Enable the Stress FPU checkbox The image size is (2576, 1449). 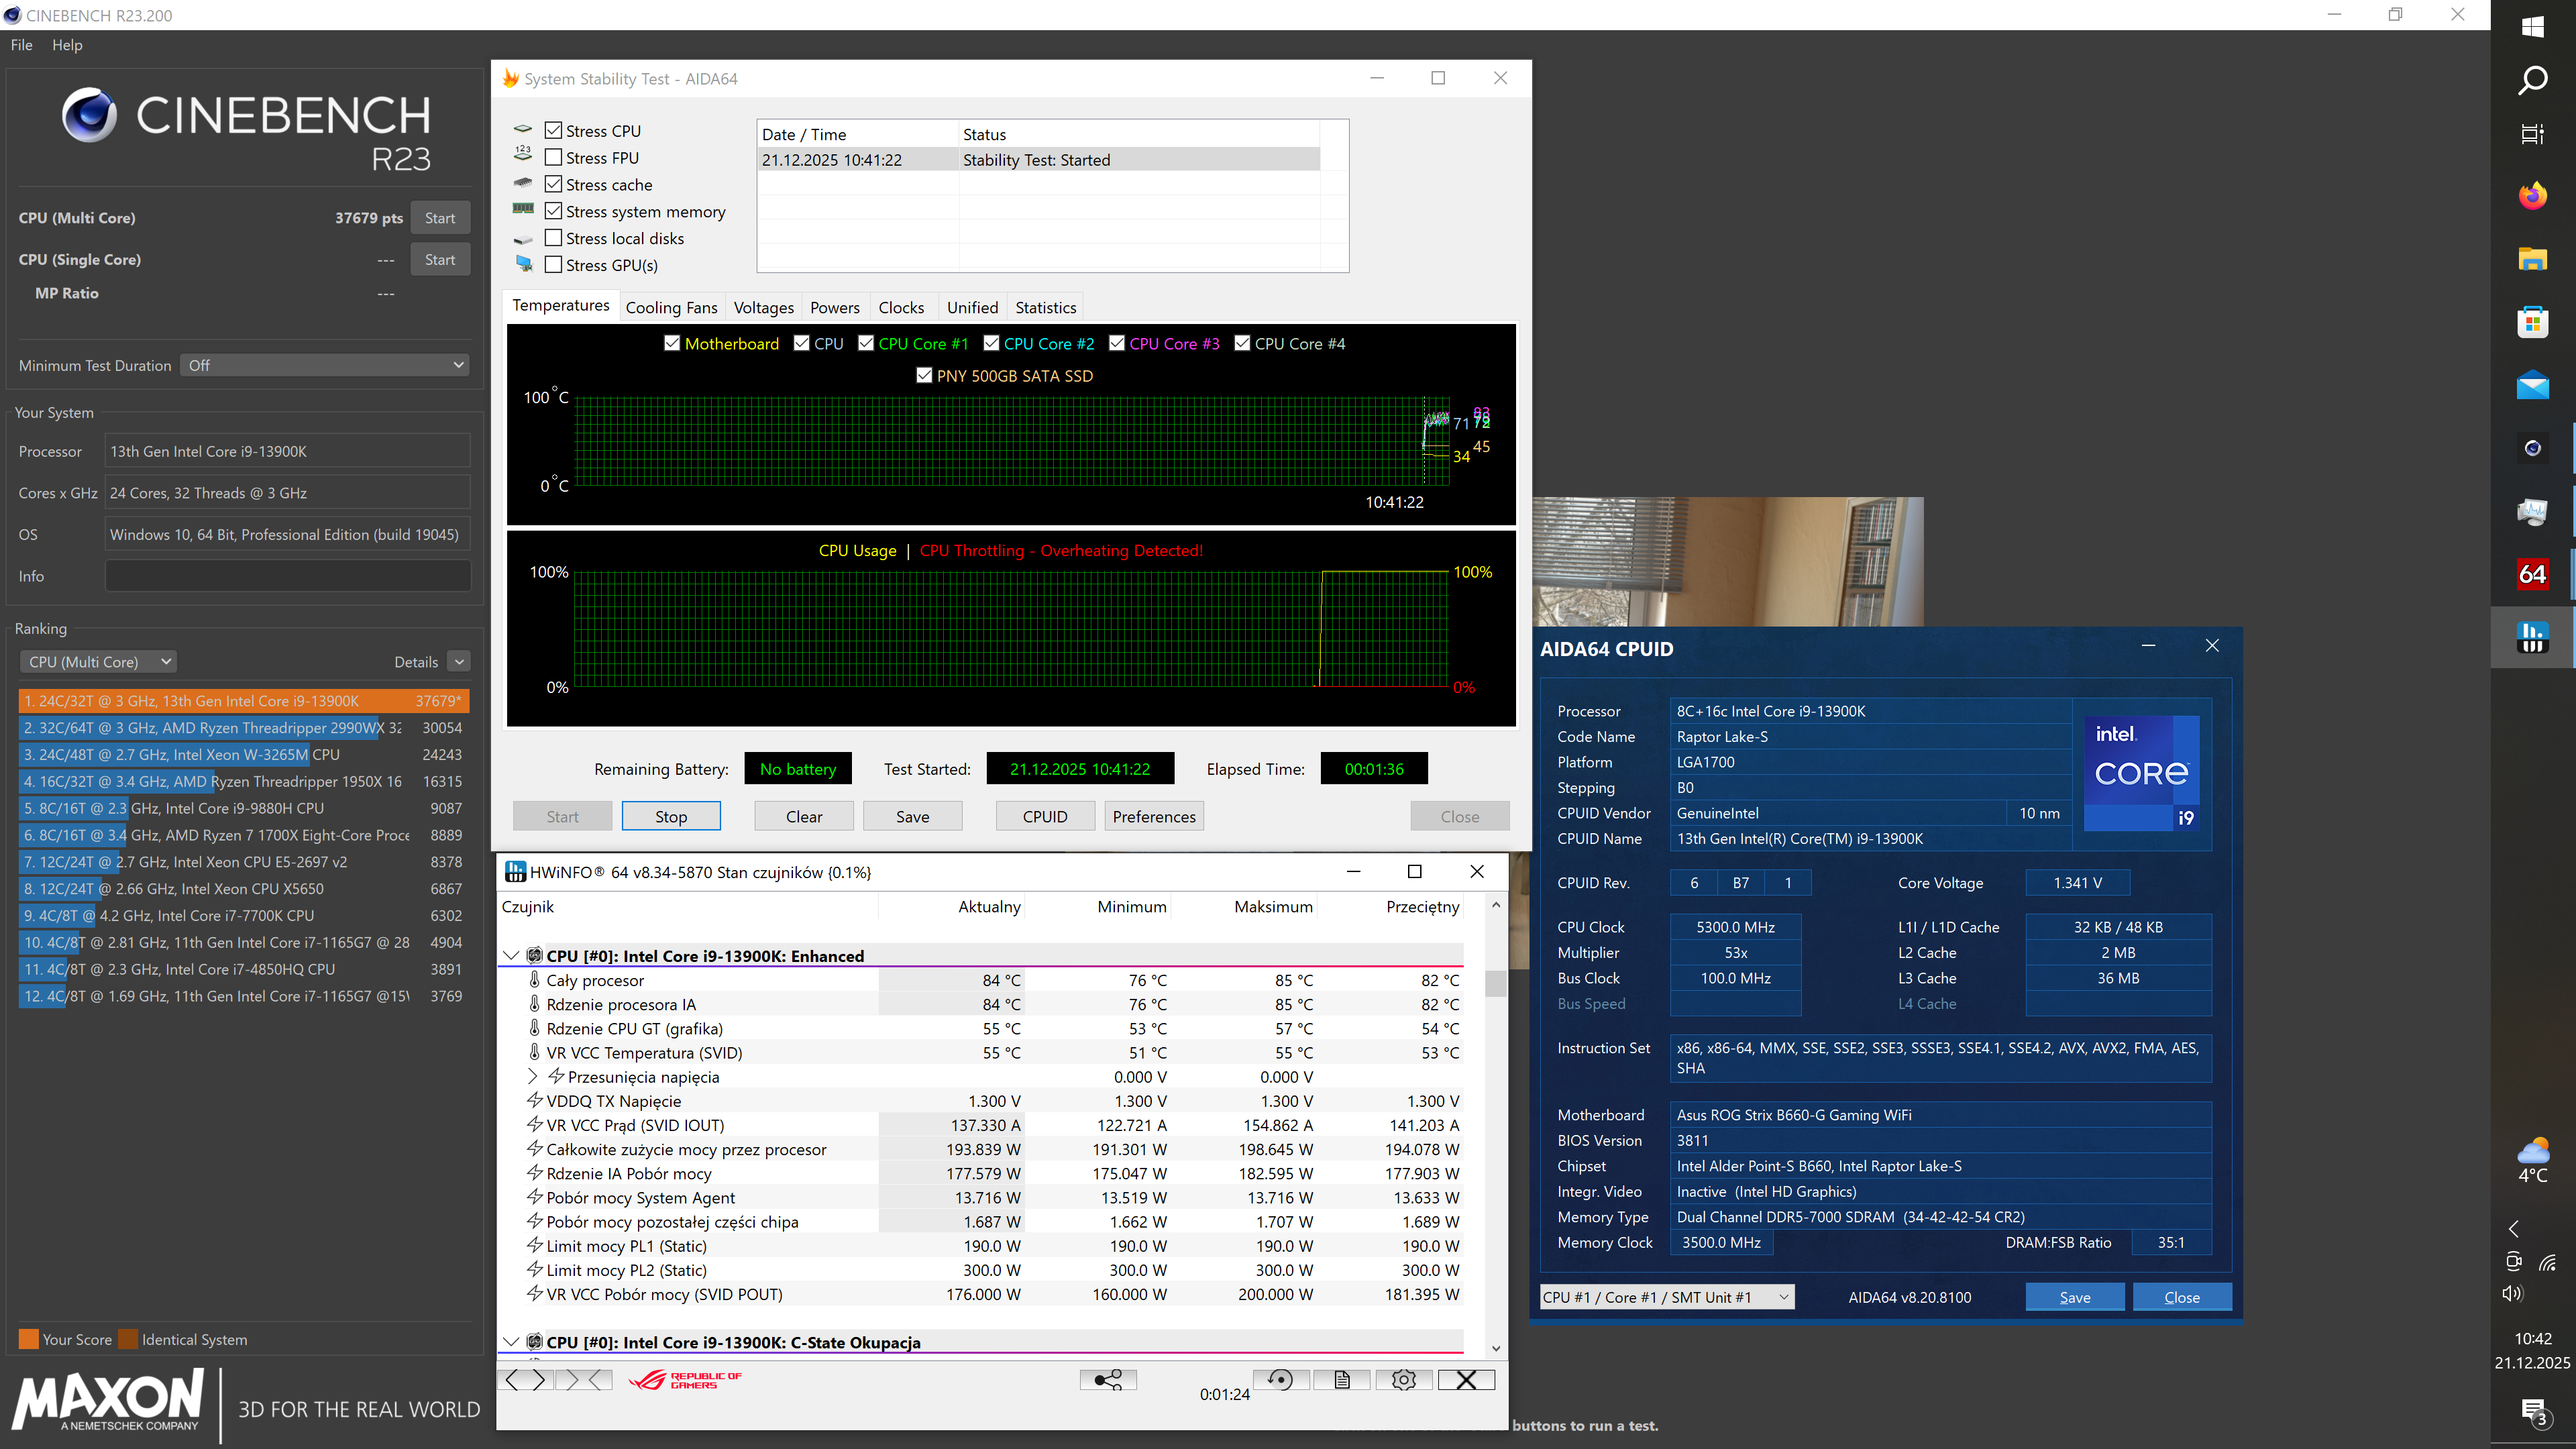click(x=553, y=157)
